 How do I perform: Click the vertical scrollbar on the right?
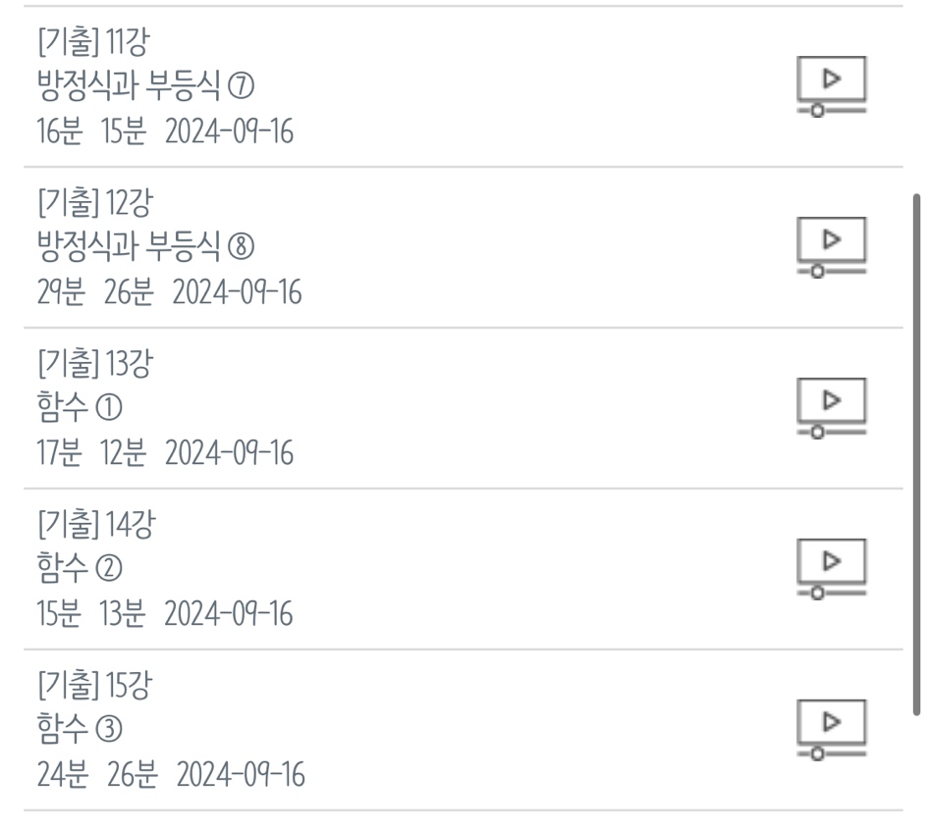[916, 451]
